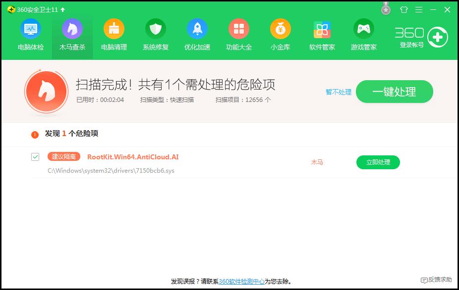Click 立即处理 to handle the trojan
459x290 pixels.
(x=378, y=162)
